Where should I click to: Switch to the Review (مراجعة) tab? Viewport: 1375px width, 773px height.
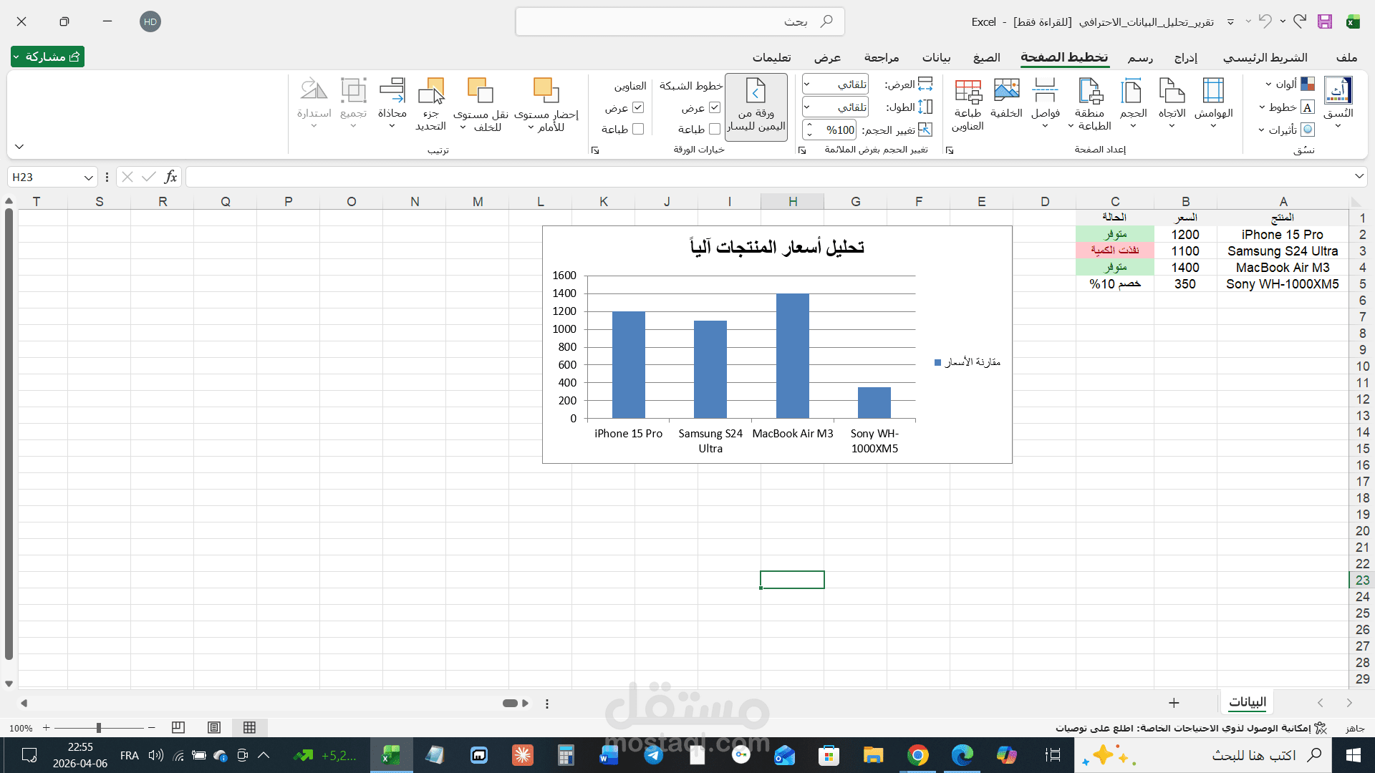(x=882, y=57)
